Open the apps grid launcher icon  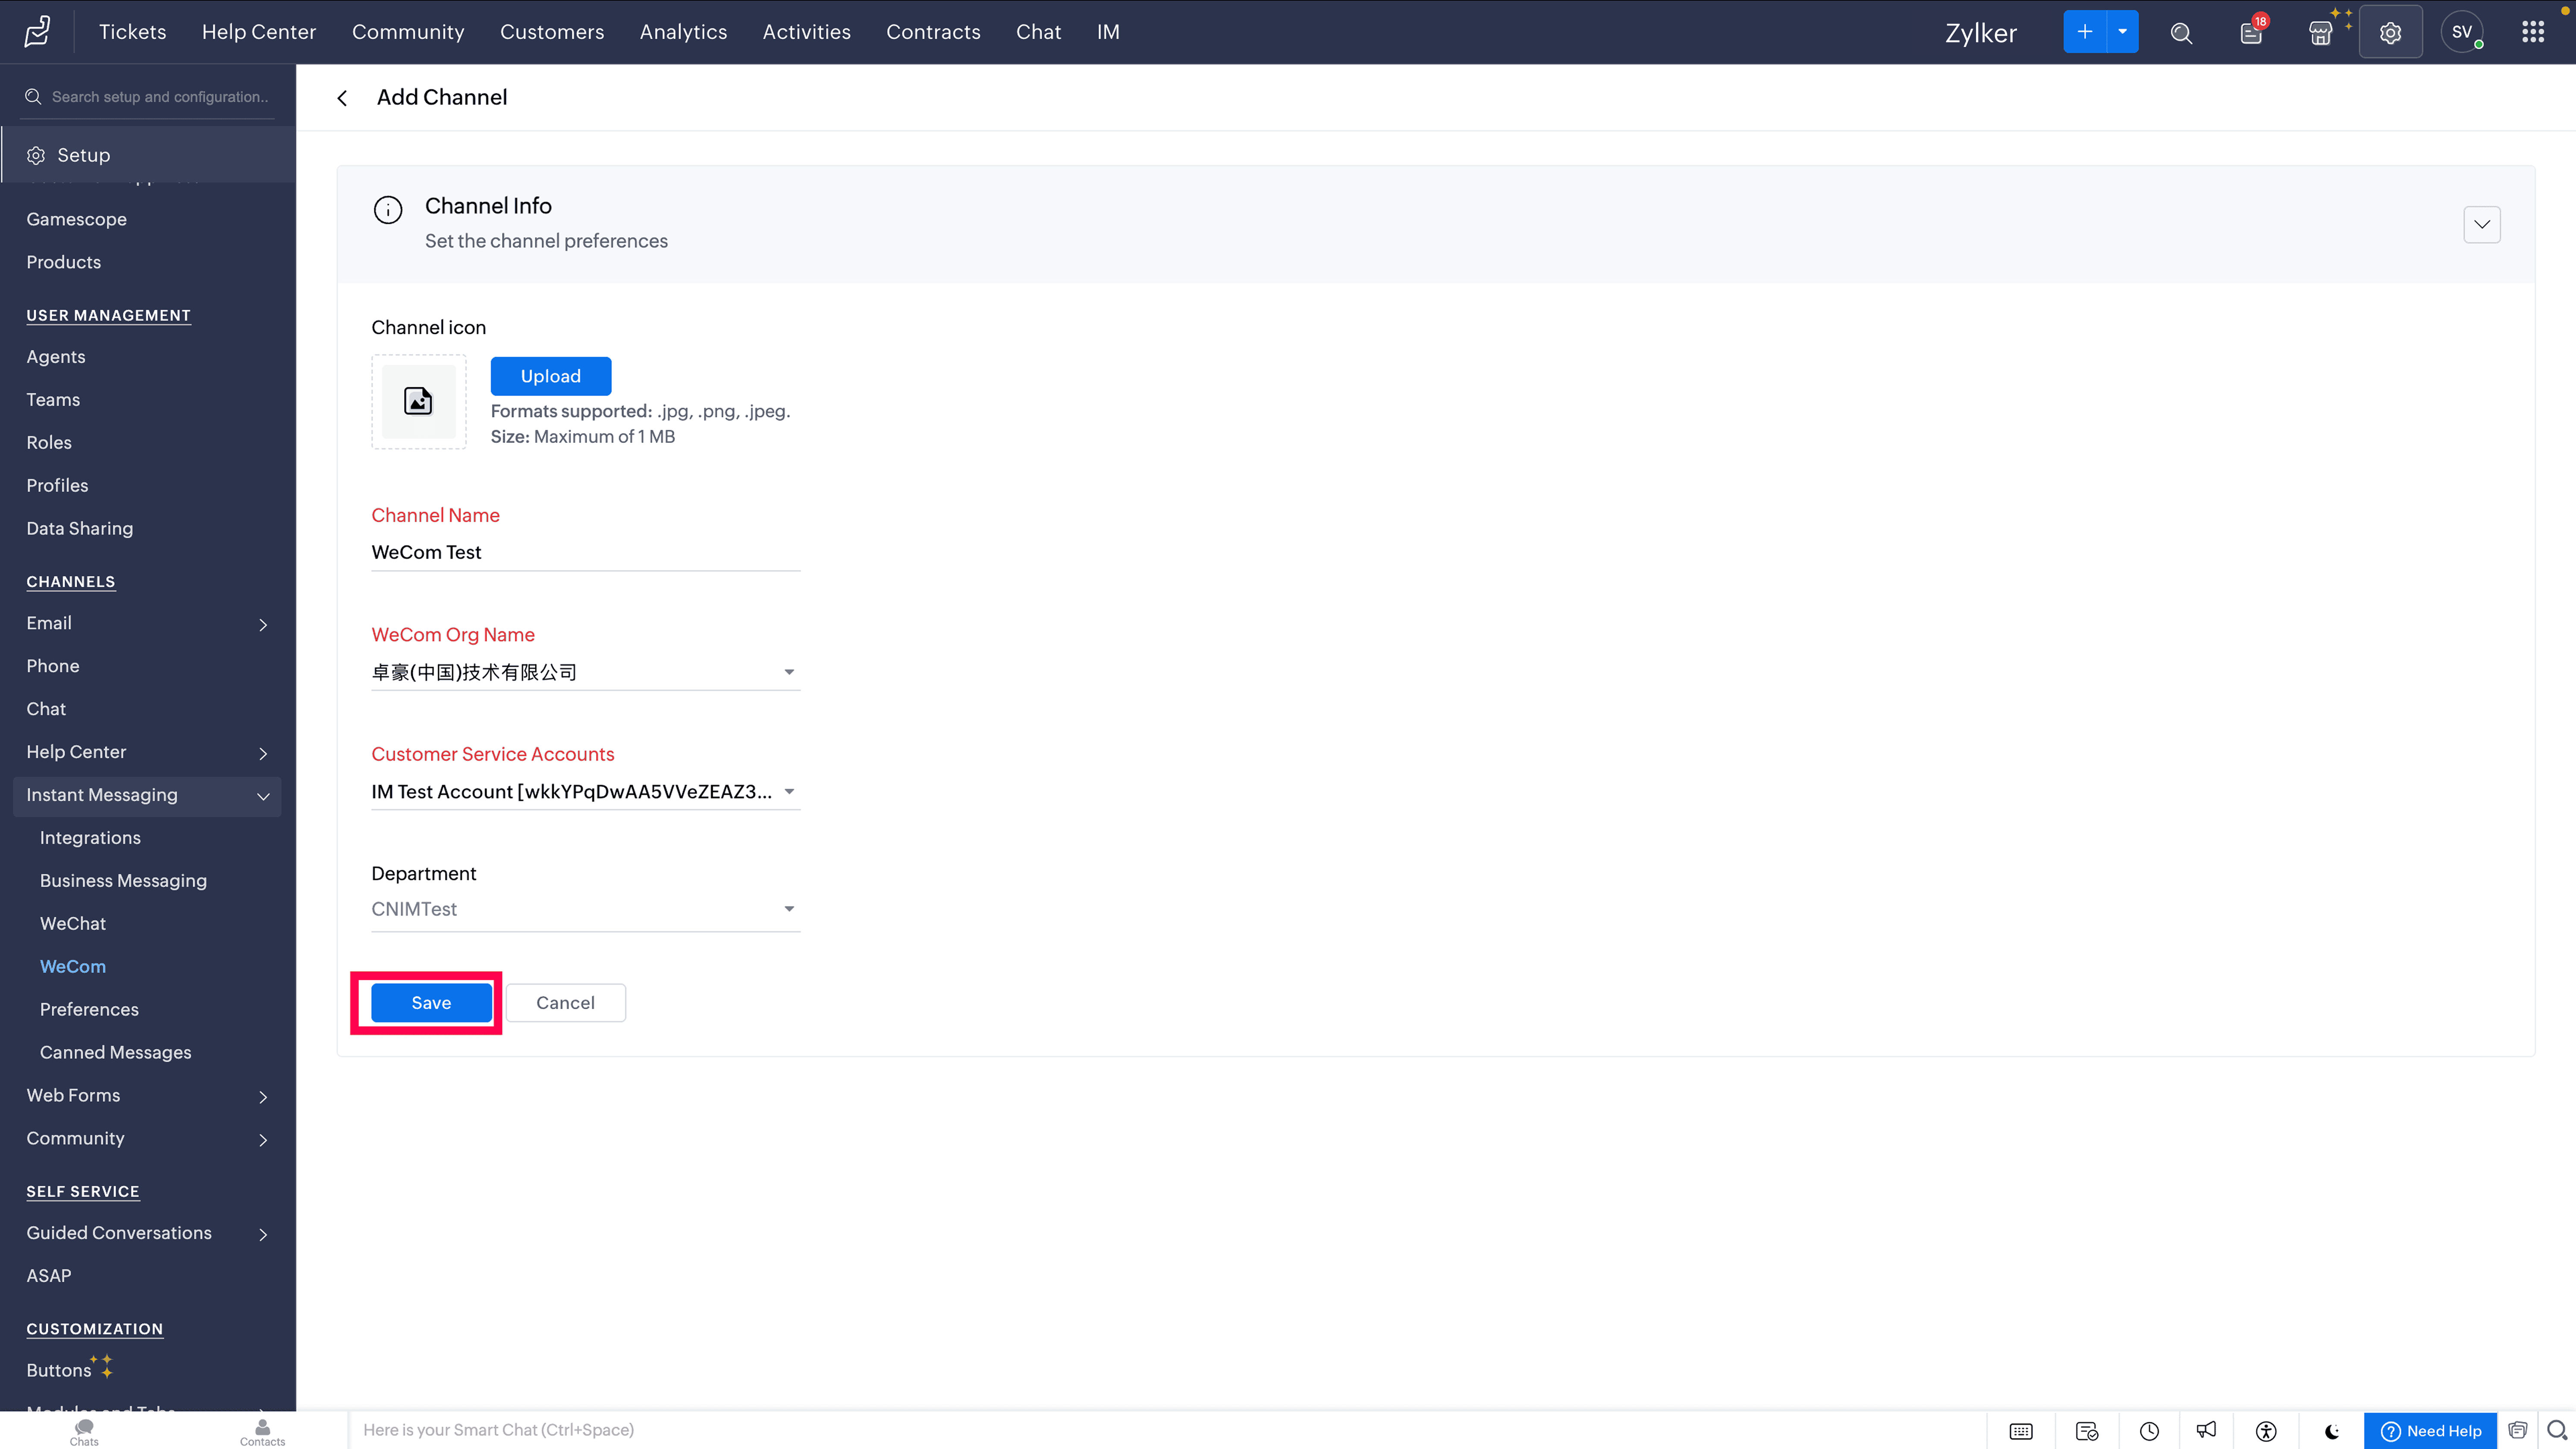click(x=2532, y=32)
